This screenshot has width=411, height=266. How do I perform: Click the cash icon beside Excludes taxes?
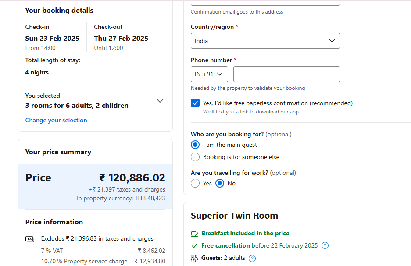click(30, 239)
